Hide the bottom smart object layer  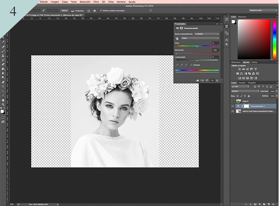point(232,111)
